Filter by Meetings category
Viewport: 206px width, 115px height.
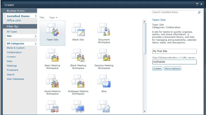tap(12, 66)
